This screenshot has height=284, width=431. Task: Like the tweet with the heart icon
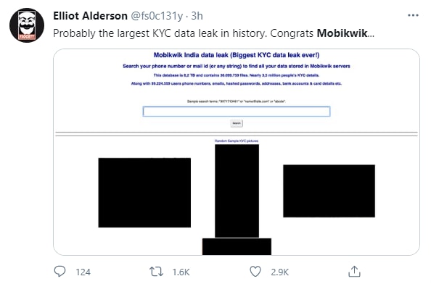pyautogui.click(x=255, y=272)
